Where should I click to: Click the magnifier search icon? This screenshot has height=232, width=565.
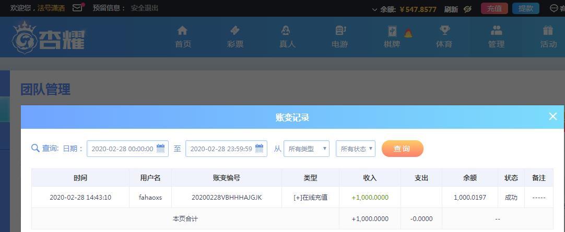tap(36, 148)
